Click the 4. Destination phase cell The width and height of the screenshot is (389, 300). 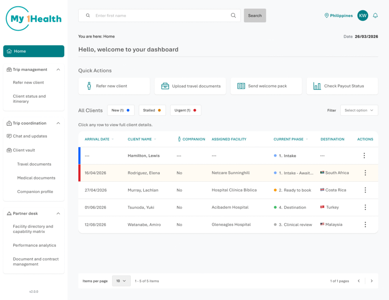[290, 207]
